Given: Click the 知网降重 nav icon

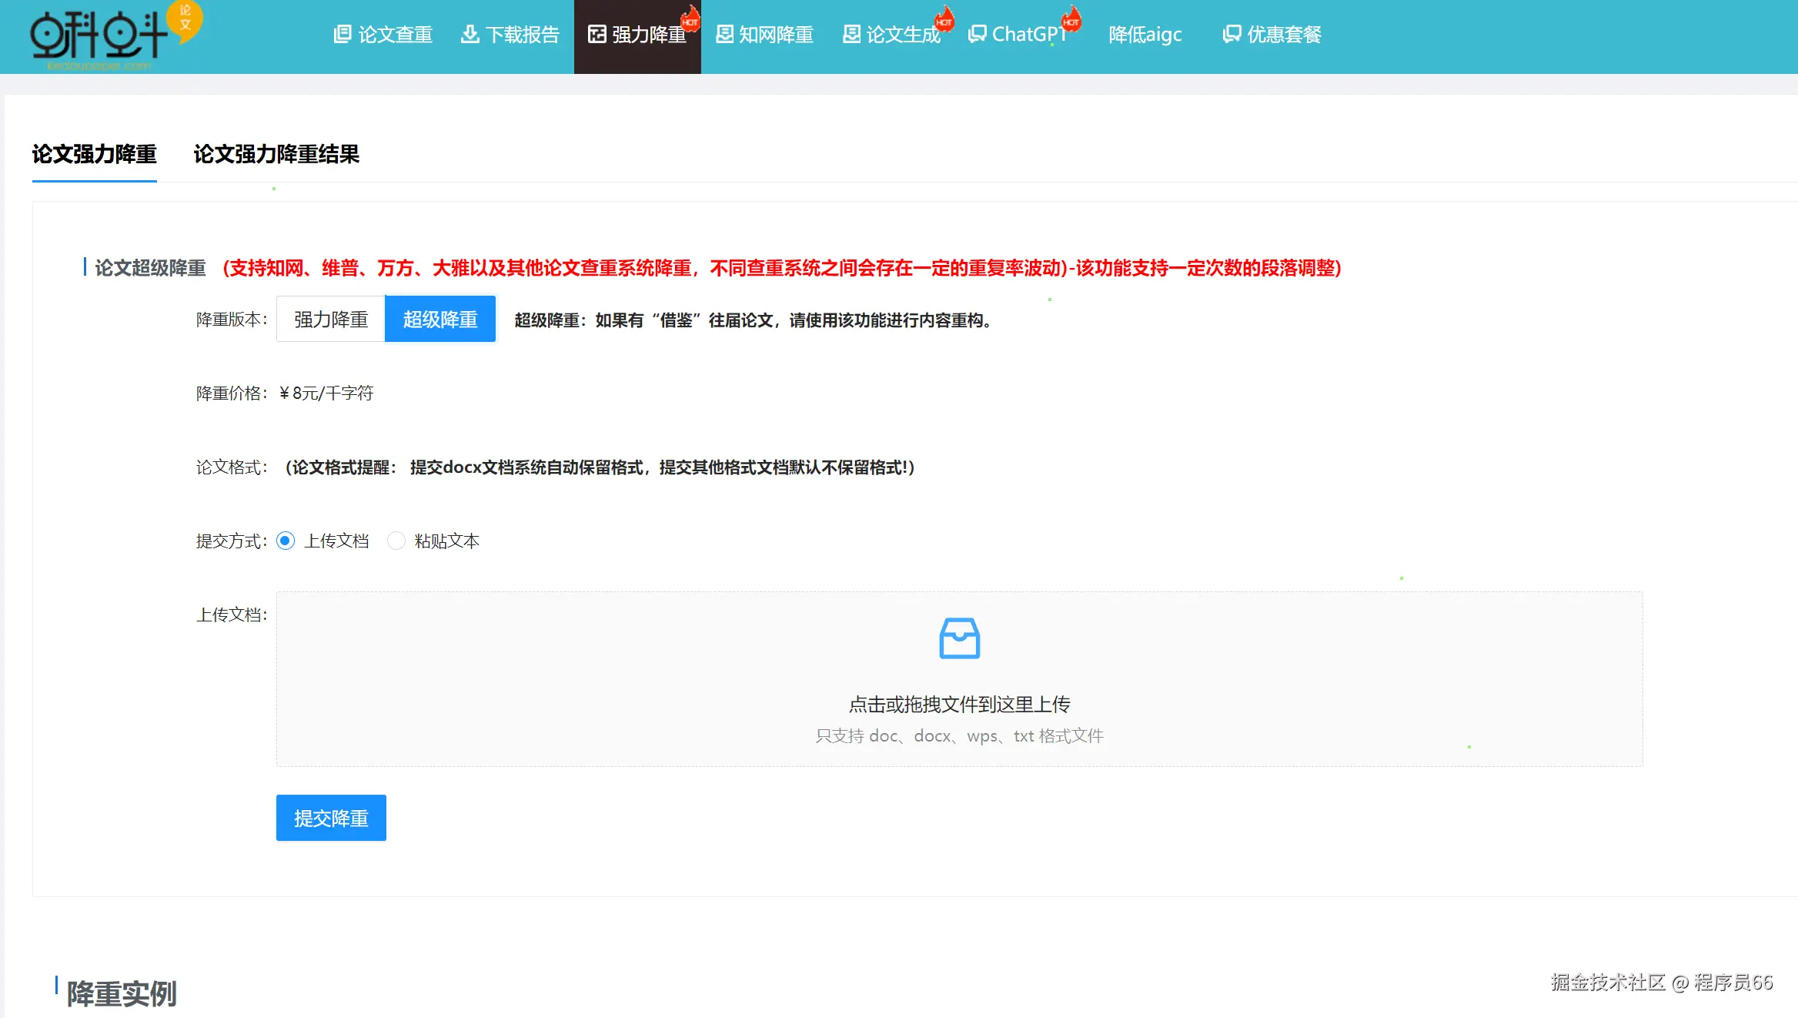Looking at the screenshot, I should point(724,34).
